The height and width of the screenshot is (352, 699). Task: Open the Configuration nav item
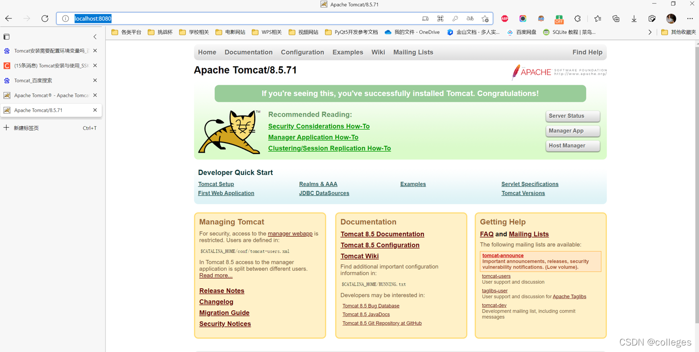302,52
